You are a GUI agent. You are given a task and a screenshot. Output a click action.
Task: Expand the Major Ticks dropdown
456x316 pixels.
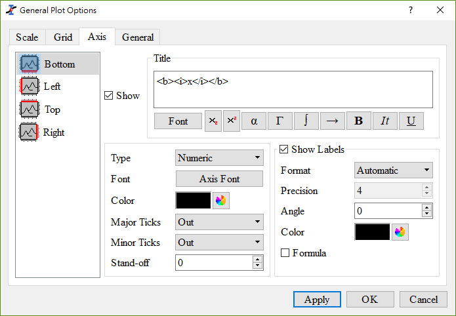[219, 222]
